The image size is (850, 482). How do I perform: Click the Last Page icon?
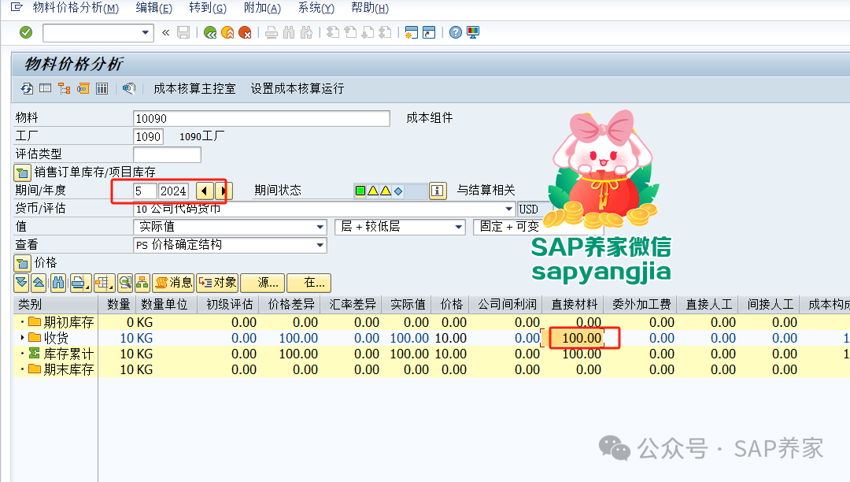point(385,32)
